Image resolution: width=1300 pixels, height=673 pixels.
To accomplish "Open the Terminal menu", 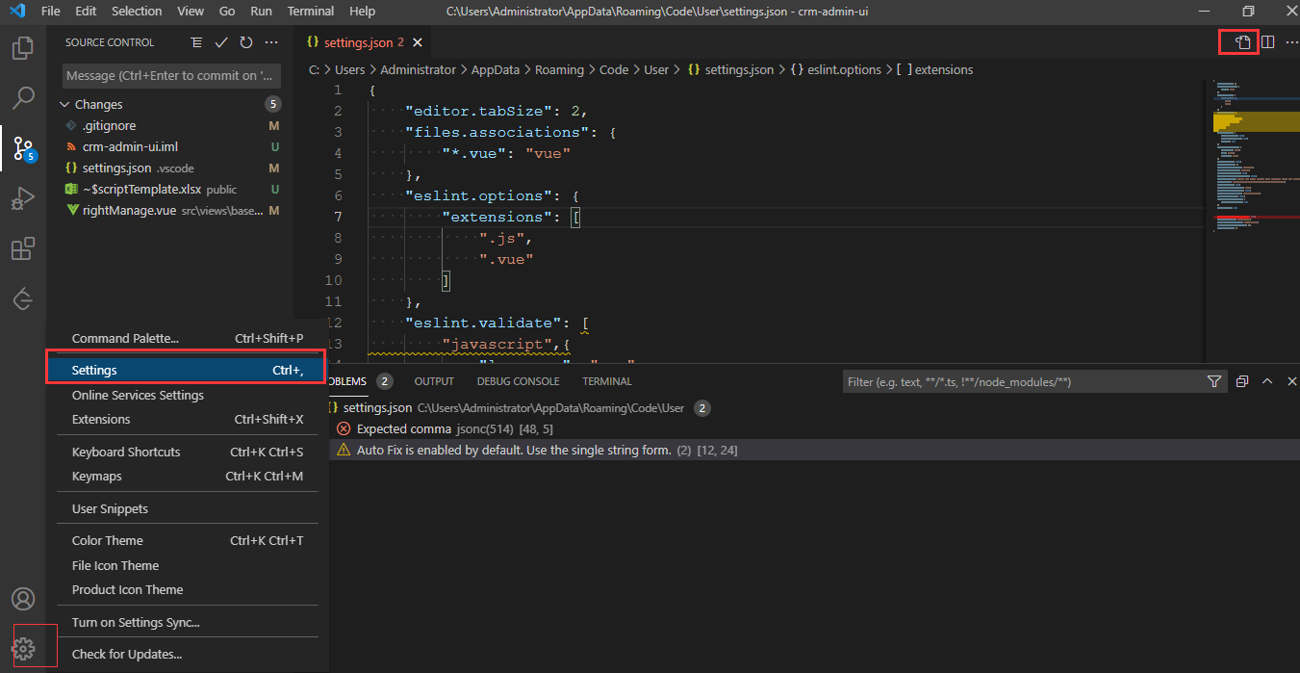I will (x=310, y=11).
